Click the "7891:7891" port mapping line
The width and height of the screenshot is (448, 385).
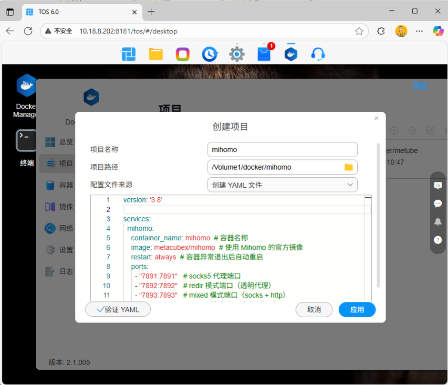point(188,276)
